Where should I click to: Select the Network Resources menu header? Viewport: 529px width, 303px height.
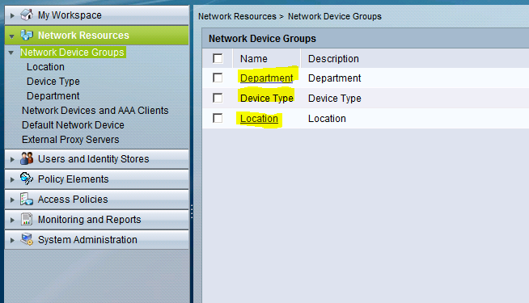tap(97, 35)
